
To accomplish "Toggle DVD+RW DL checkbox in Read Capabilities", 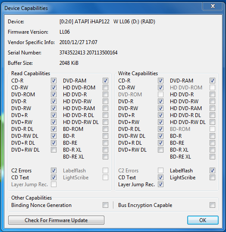I will (53, 150).
